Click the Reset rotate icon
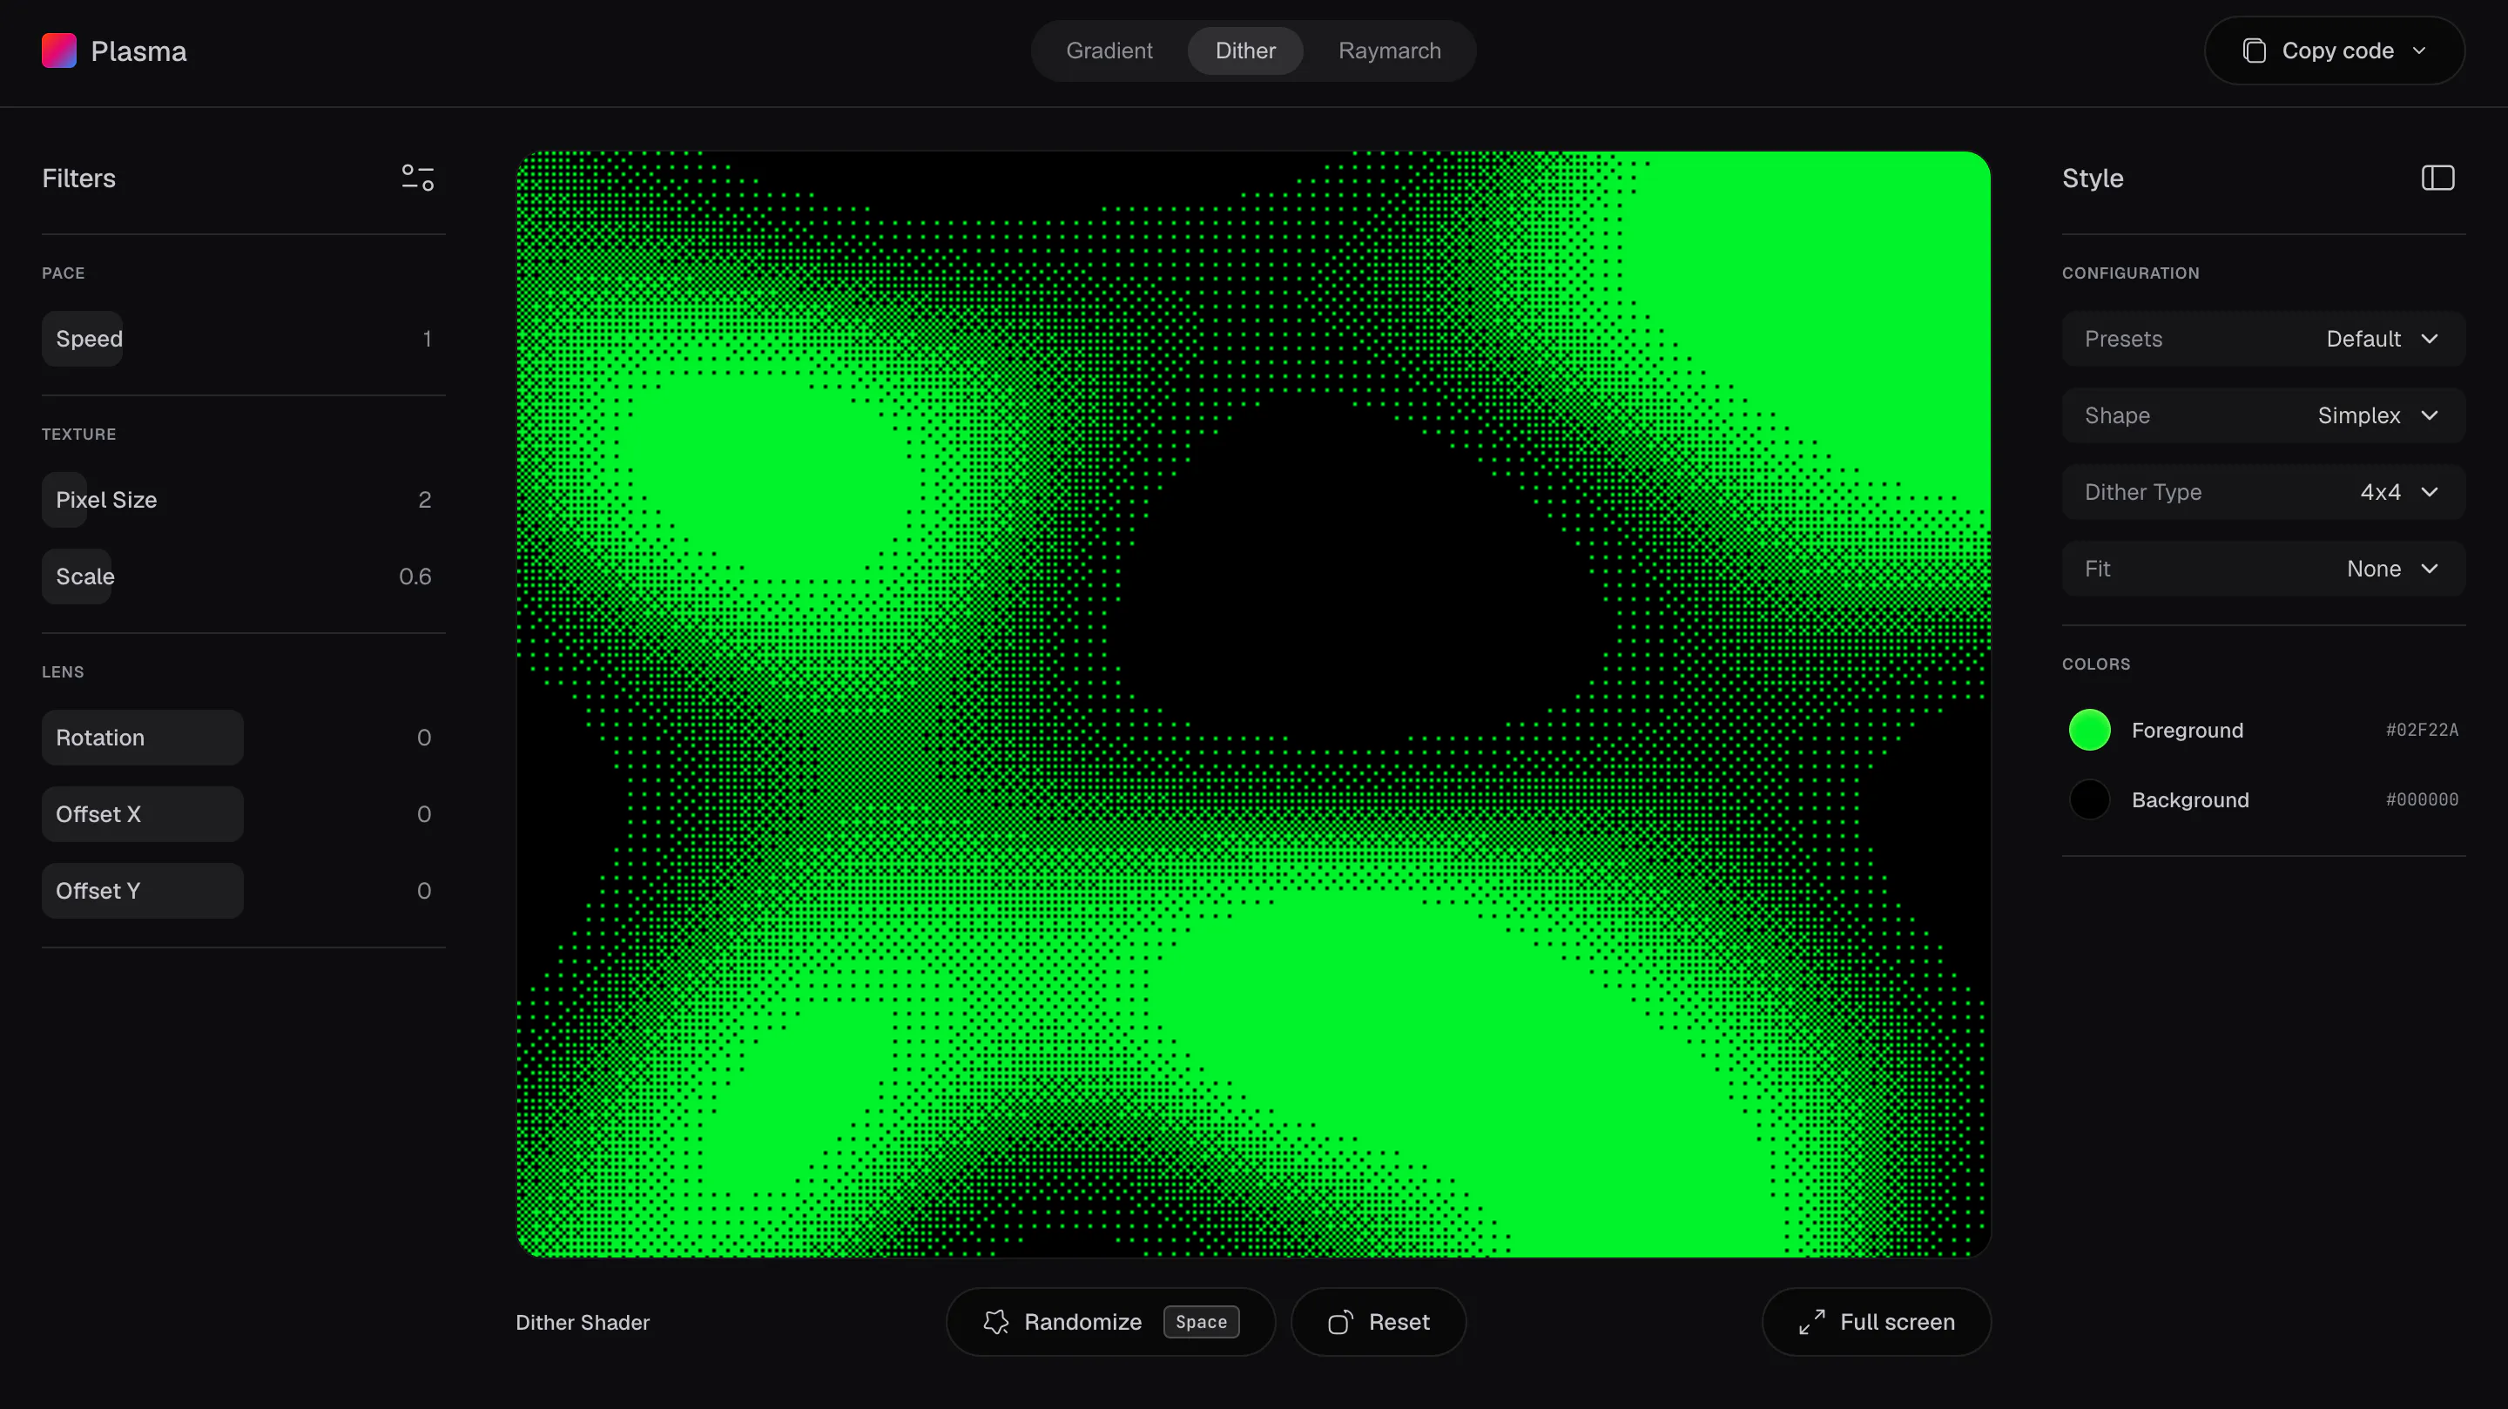Screen dimensions: 2508x1409 tap(1341, 1321)
